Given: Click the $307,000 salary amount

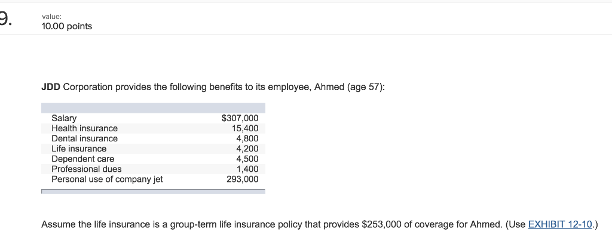Looking at the screenshot, I should [x=240, y=119].
